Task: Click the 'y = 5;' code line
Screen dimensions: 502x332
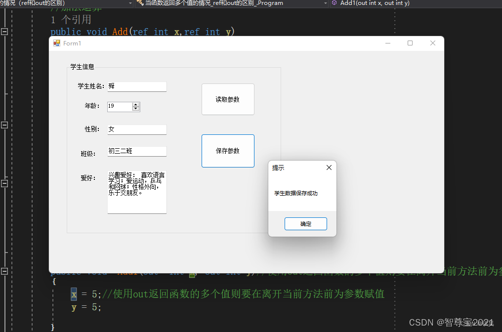Action: tap(86, 307)
